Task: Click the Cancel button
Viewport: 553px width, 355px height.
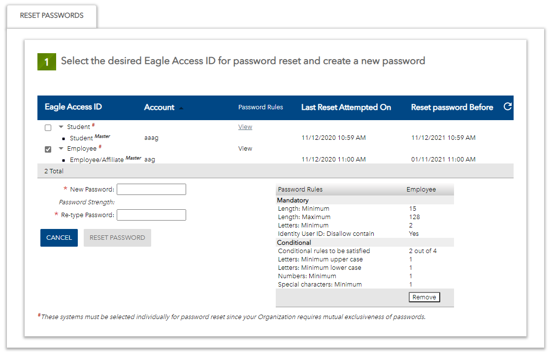Action: click(x=59, y=237)
